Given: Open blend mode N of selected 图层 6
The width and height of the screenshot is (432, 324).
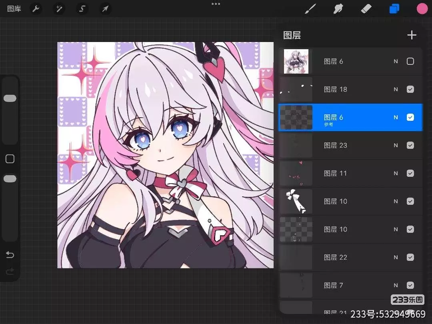Looking at the screenshot, I should pyautogui.click(x=396, y=117).
